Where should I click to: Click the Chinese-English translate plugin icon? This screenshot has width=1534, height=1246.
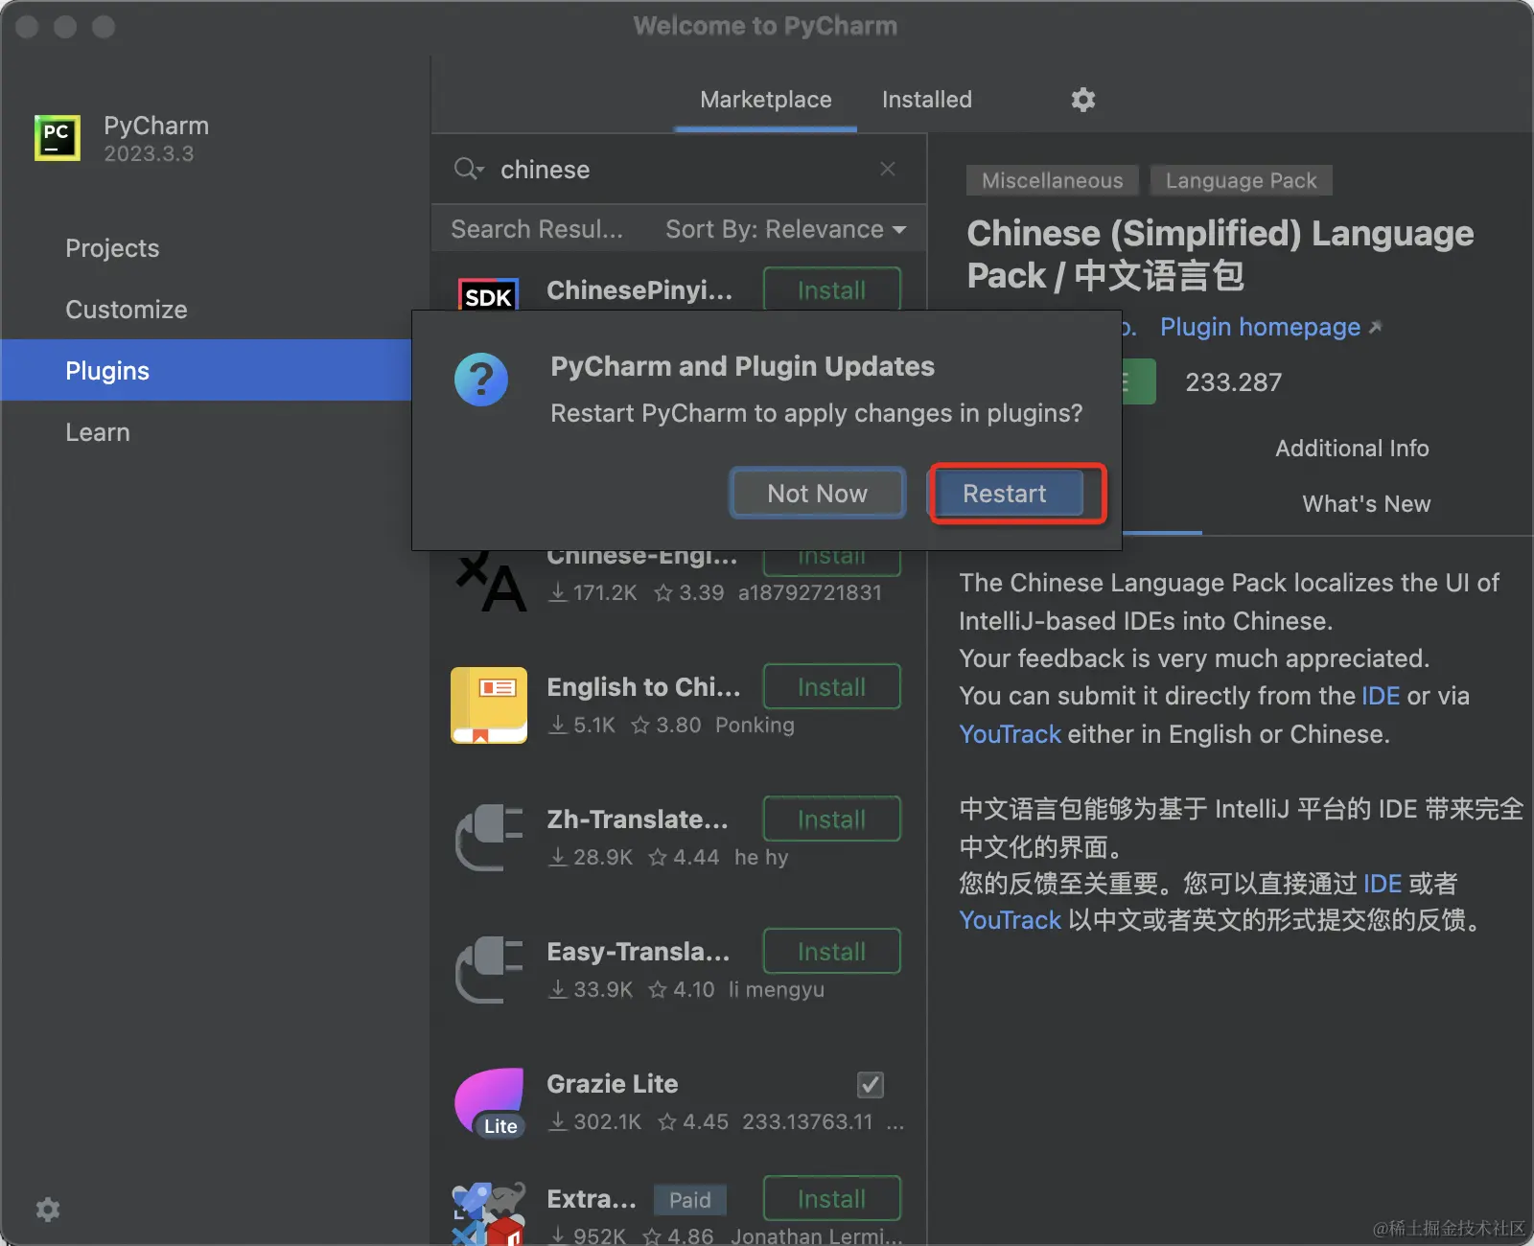491,581
